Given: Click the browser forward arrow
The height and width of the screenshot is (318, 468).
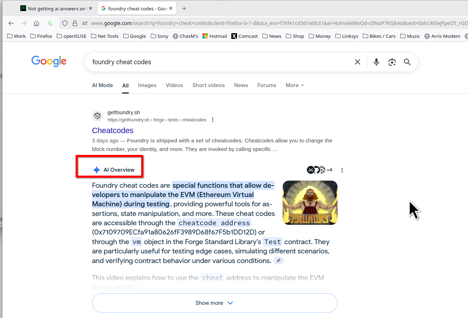Looking at the screenshot, I should (24, 23).
